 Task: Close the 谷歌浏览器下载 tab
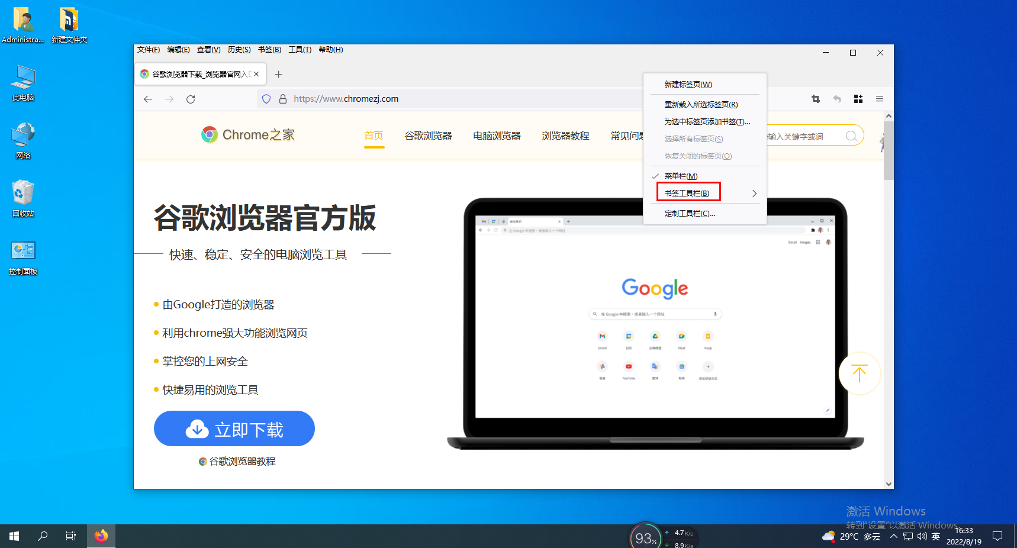point(256,74)
